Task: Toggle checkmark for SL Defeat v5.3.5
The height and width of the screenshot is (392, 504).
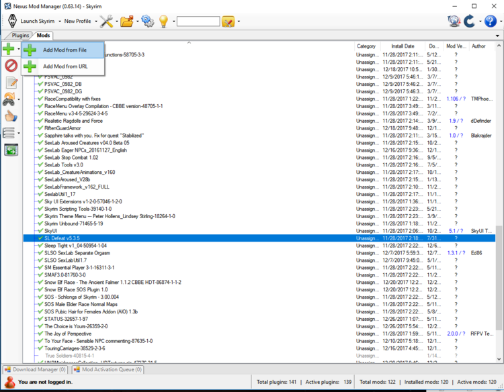Action: (x=40, y=238)
